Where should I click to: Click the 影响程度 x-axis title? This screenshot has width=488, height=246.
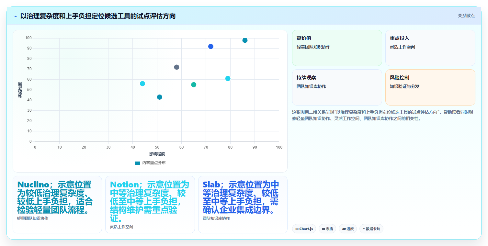click(x=157, y=154)
